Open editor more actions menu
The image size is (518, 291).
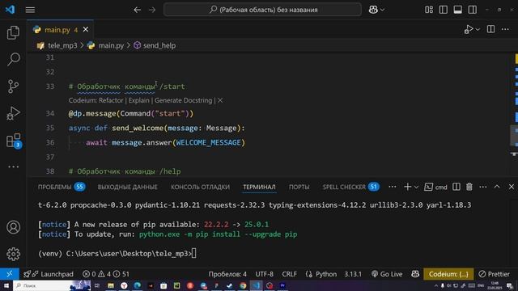pyautogui.click(x=505, y=29)
